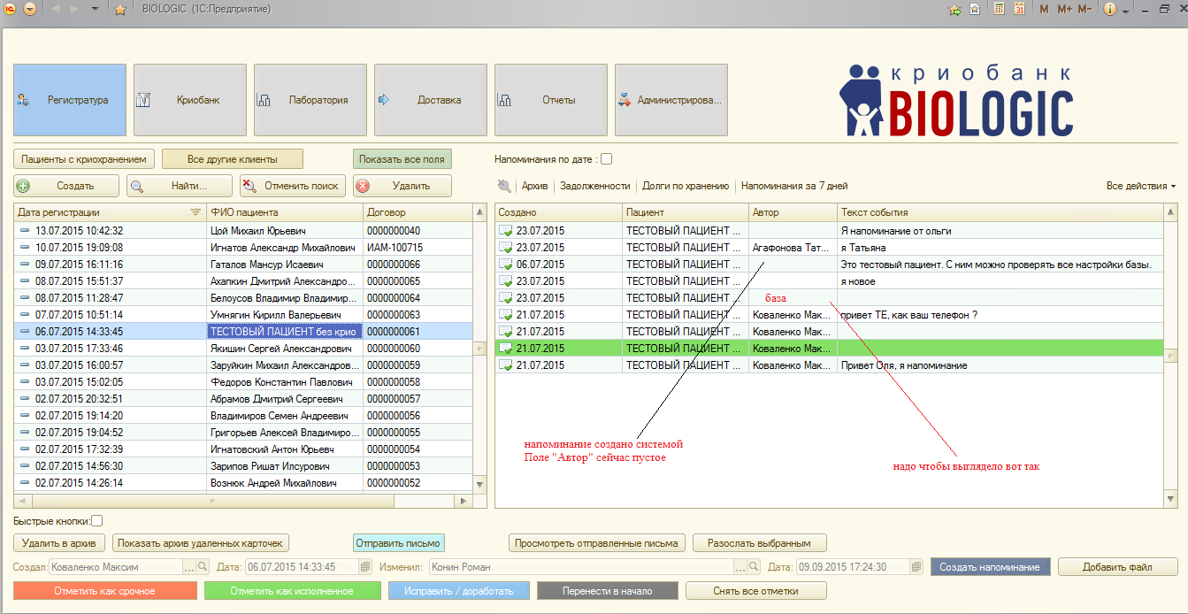Screen dimensions: 1188x614
Task: Open the Все действия dropdown menu
Action: [1140, 186]
